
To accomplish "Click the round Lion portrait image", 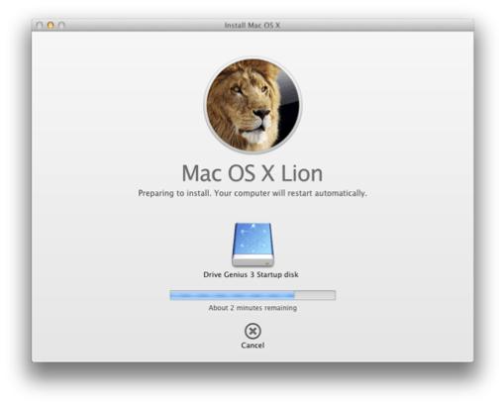I will pos(252,105).
